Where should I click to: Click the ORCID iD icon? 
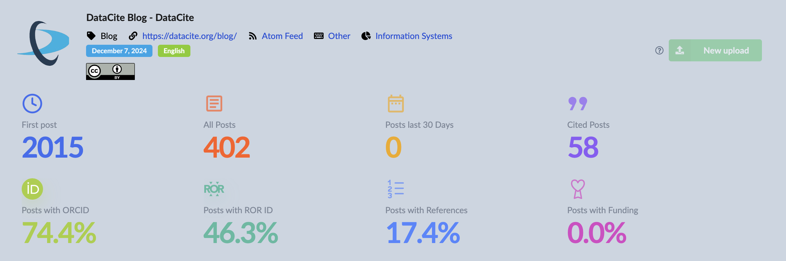tap(33, 189)
